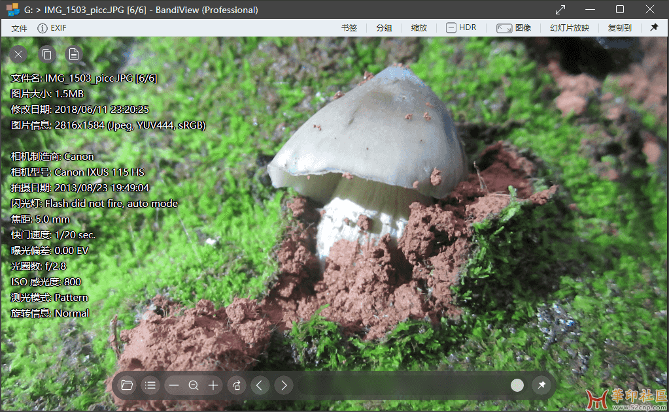Toggle the HDR option
Screen dimensions: 669x412
point(461,27)
